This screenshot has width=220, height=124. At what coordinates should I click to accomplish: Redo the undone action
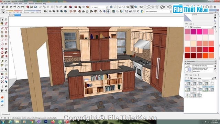tap(61, 7)
